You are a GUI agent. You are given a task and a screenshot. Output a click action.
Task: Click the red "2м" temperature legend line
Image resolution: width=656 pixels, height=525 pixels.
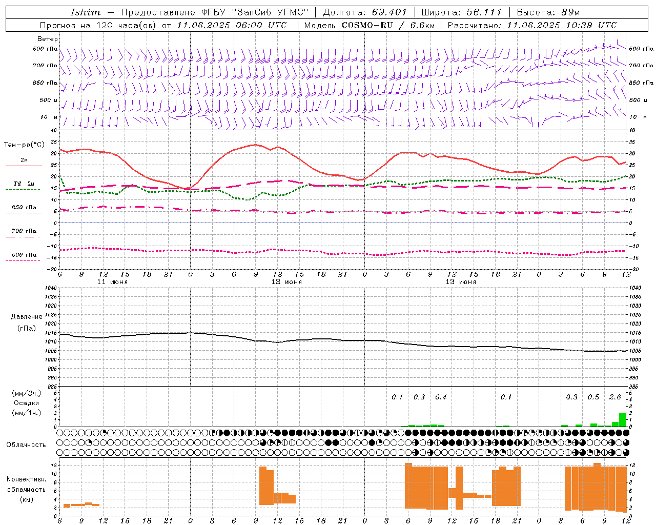click(x=24, y=166)
